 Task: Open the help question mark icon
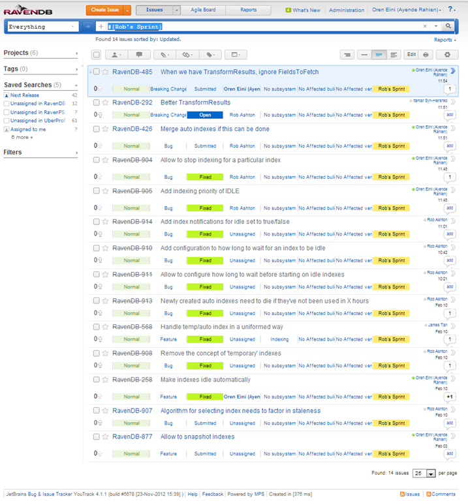coord(452,9)
